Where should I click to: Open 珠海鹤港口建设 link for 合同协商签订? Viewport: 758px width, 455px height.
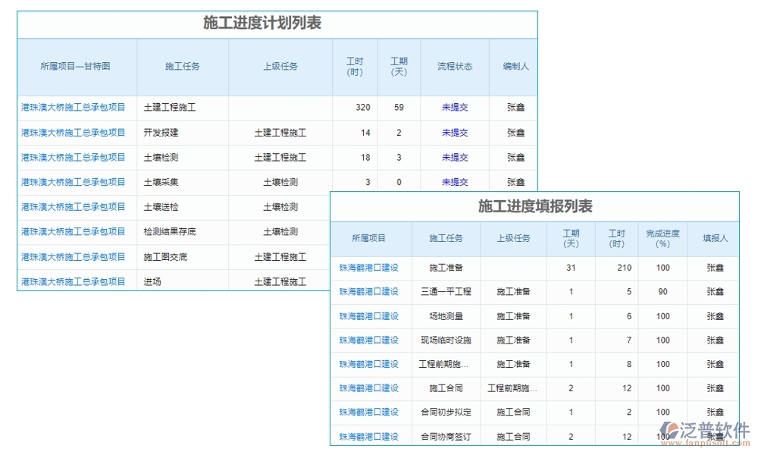point(371,436)
